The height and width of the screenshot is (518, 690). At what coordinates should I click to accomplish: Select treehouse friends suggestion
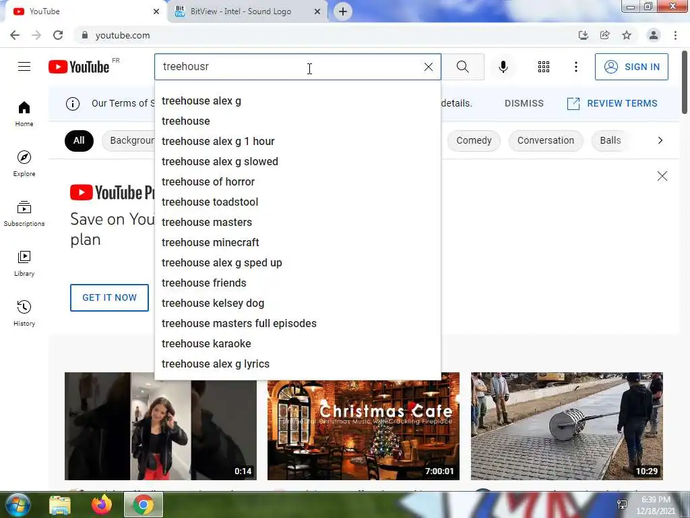(x=297, y=283)
